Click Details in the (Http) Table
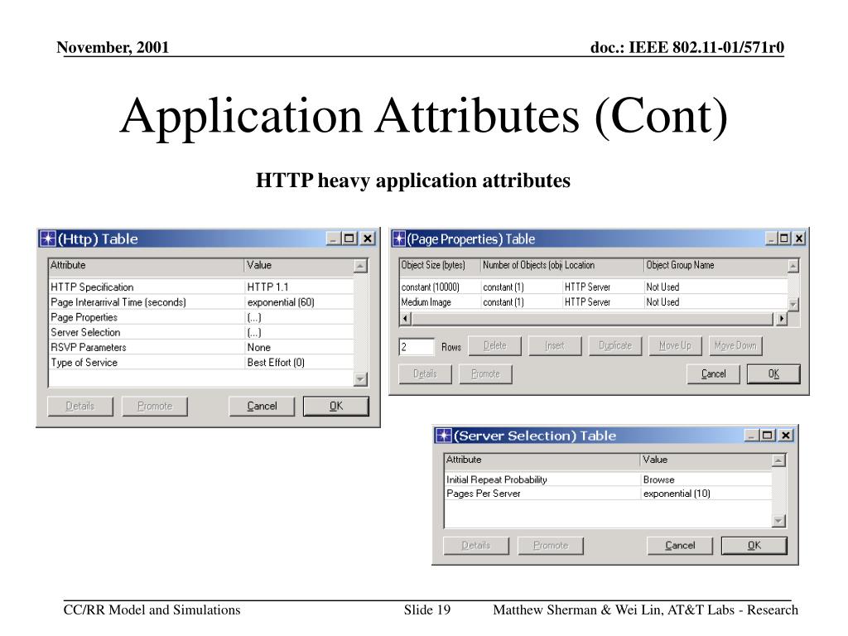Screen dimensions: 848x636 [80, 406]
